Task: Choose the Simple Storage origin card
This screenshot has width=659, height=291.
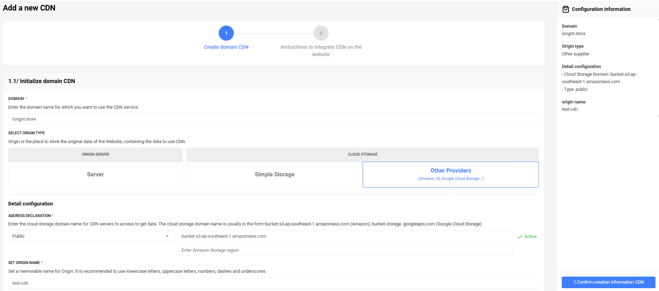Action: click(275, 175)
